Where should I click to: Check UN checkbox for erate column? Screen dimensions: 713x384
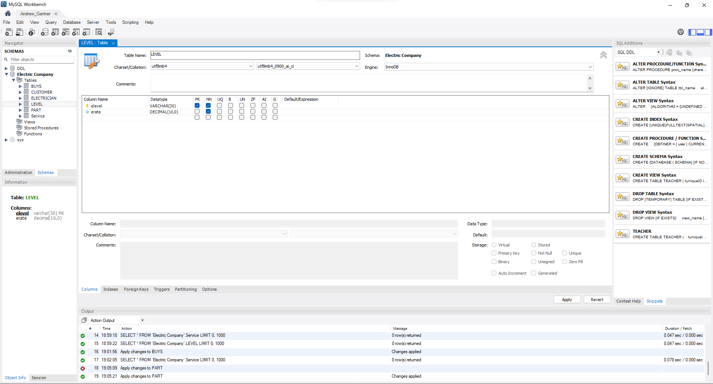coord(242,112)
